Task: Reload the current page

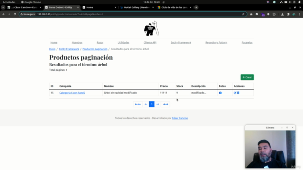Action: click(x=15, y=14)
